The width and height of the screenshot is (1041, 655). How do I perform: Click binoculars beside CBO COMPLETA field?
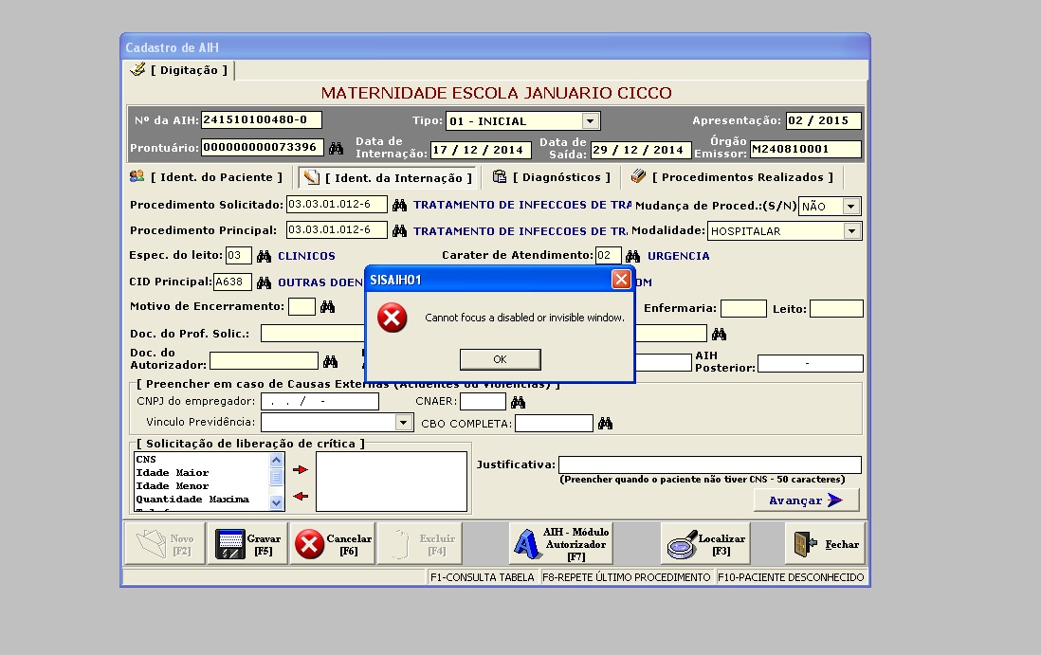[605, 424]
